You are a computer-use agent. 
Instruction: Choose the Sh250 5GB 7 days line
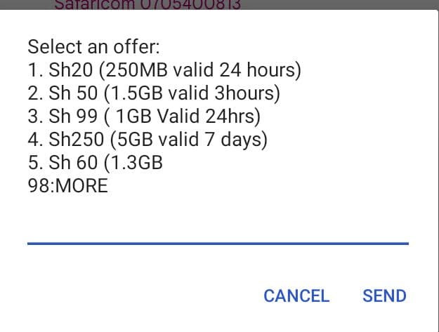(148, 140)
